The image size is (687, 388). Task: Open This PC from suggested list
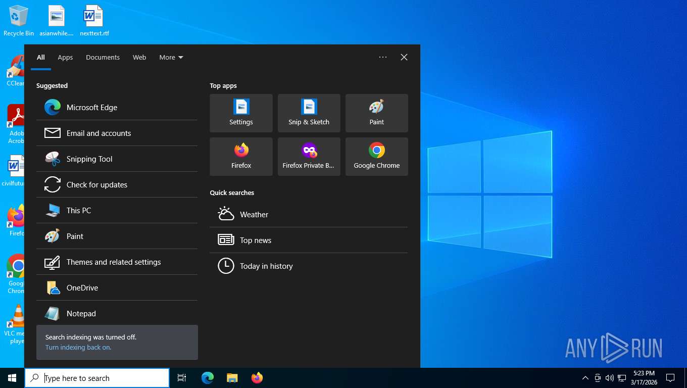click(117, 210)
